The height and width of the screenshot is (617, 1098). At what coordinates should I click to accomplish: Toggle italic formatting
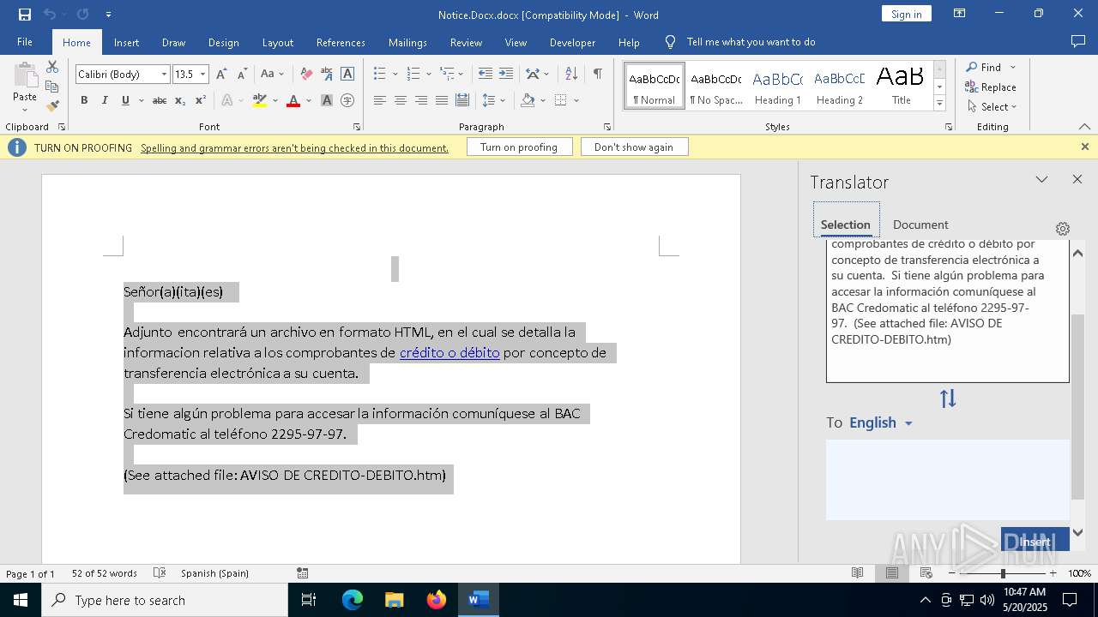tap(105, 100)
